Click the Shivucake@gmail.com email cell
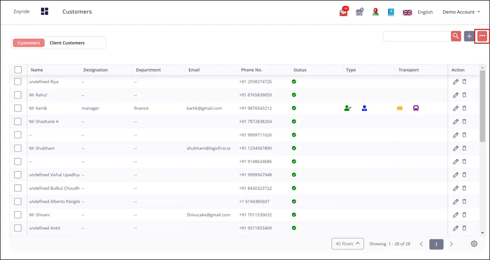This screenshot has width=490, height=260. pos(209,215)
